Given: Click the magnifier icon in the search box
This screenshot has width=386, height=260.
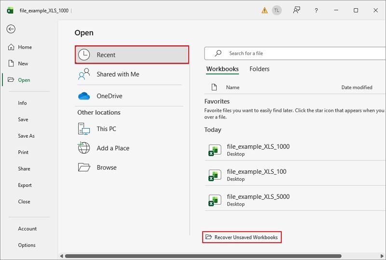Looking at the screenshot, I should (218, 53).
